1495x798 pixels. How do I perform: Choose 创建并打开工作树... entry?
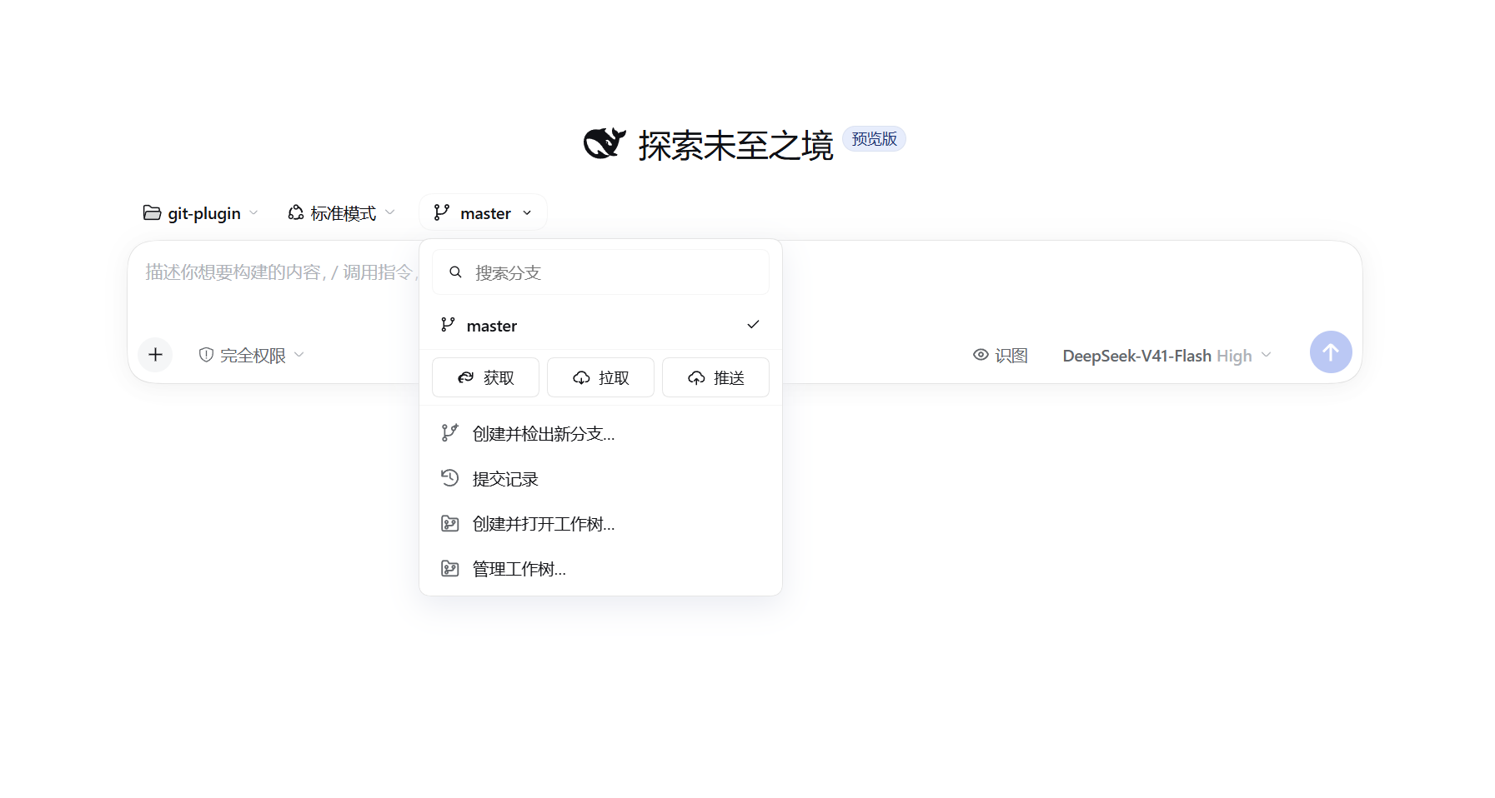pos(600,523)
